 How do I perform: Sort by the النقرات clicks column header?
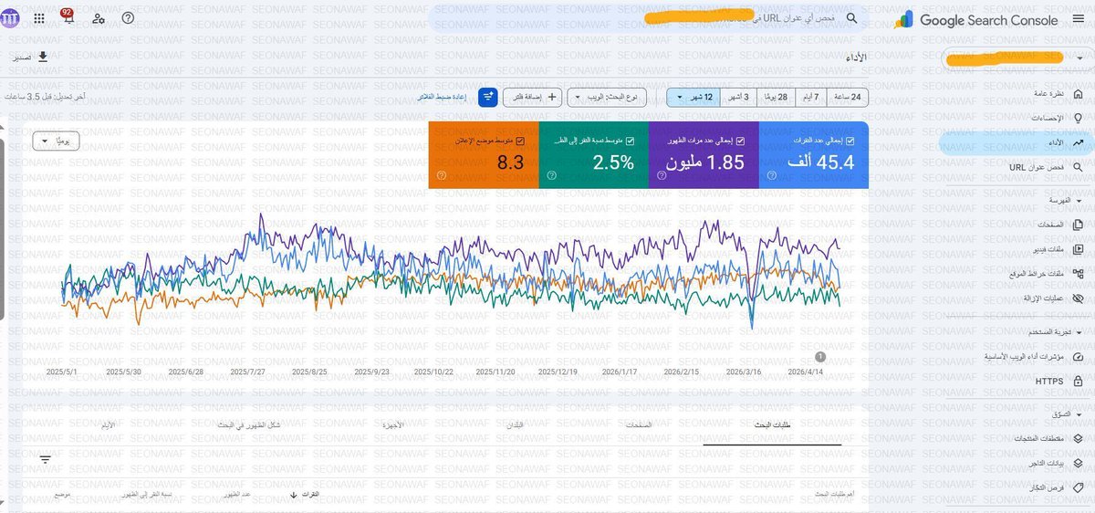click(x=307, y=495)
